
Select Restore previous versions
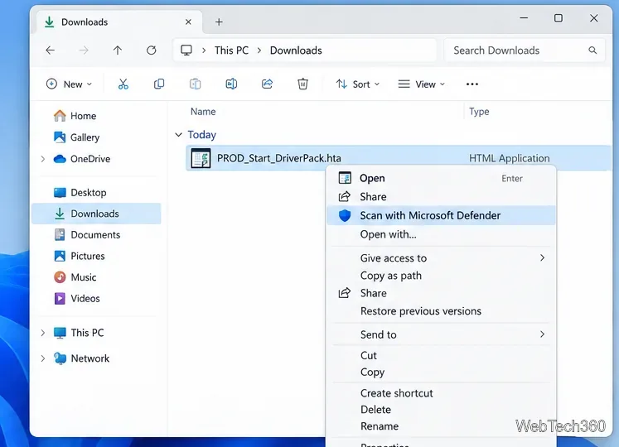coord(441,311)
